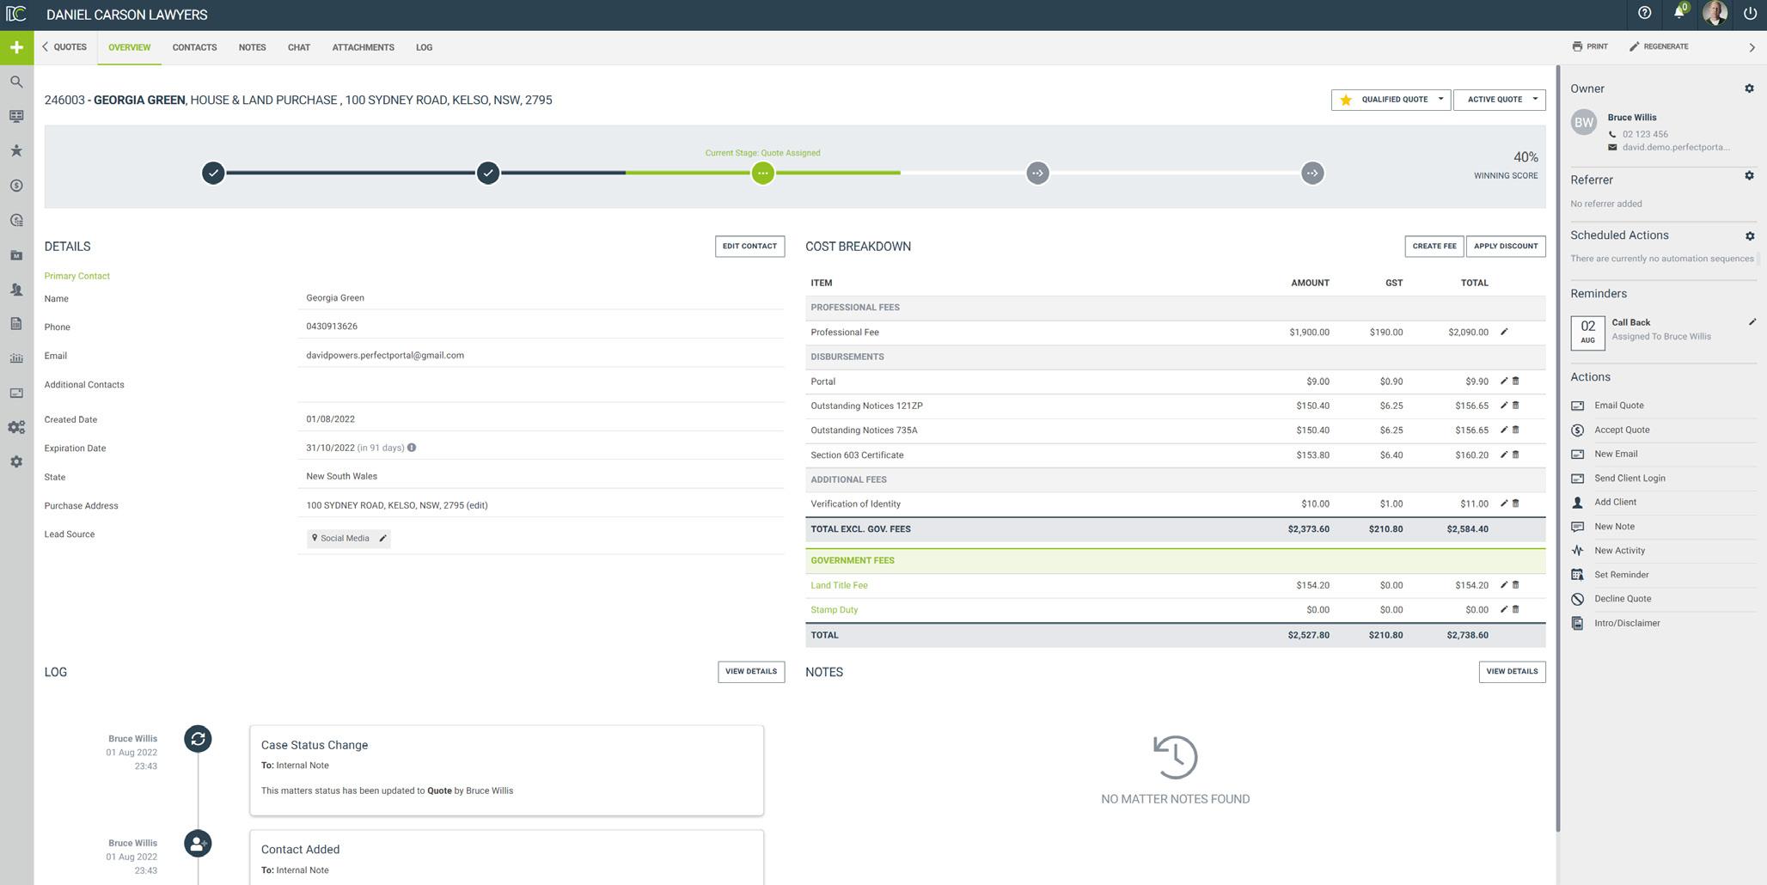Image resolution: width=1767 pixels, height=885 pixels.
Task: Edit the Call Back reminder
Action: pos(1752,322)
